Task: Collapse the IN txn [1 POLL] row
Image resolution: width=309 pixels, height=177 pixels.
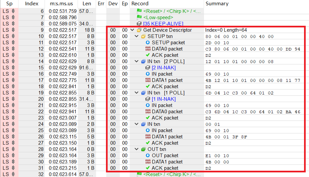Action: 136,93
